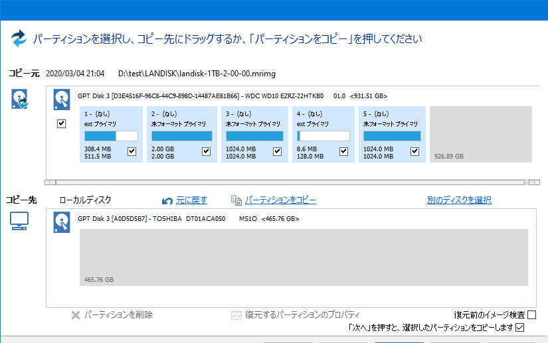The width and height of the screenshot is (548, 343).
Task: Click the destination local computer monitor icon
Action: 19,221
